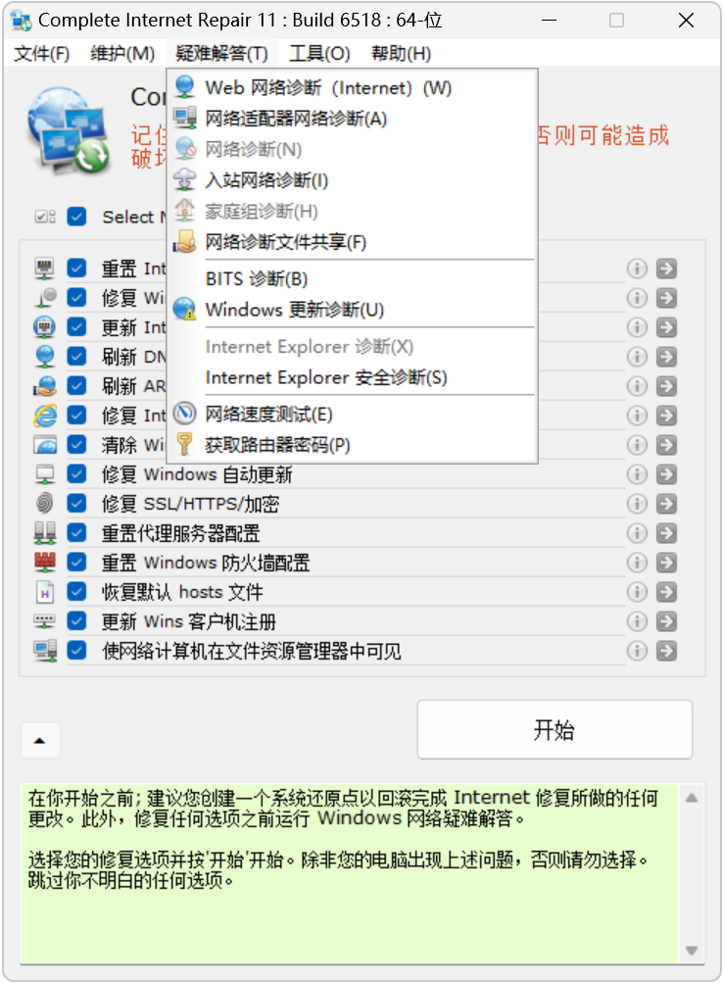Uncheck 恢复默认 hosts 文件 checkbox
This screenshot has height=984, width=723.
[x=76, y=592]
